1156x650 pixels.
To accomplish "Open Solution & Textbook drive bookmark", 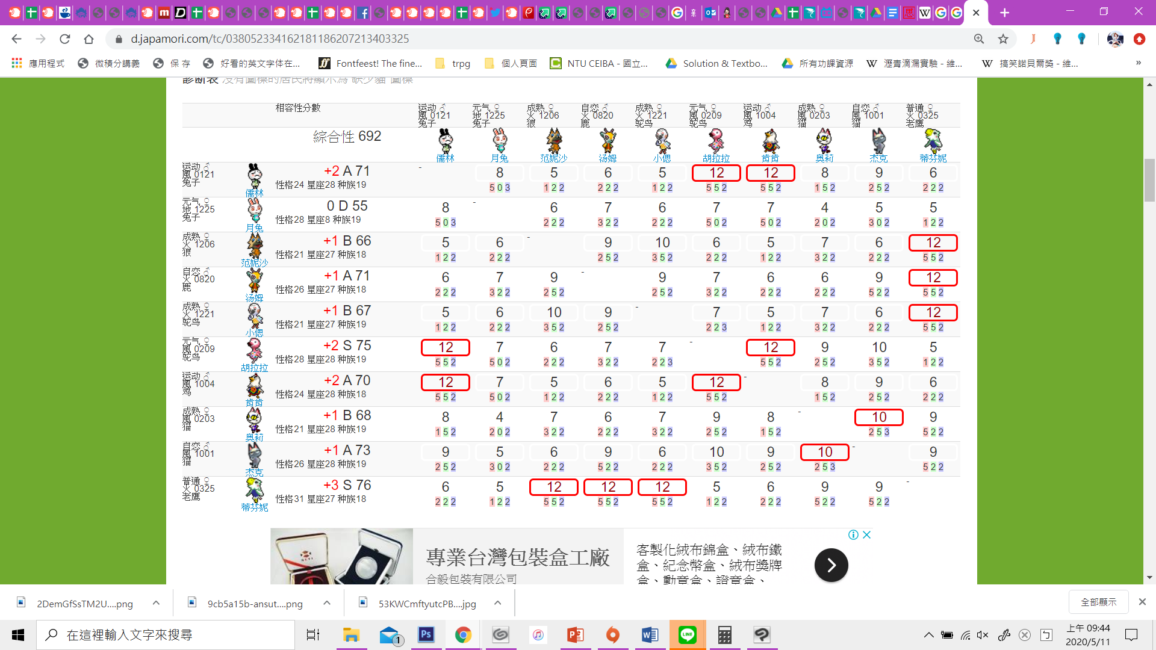I will pyautogui.click(x=716, y=63).
